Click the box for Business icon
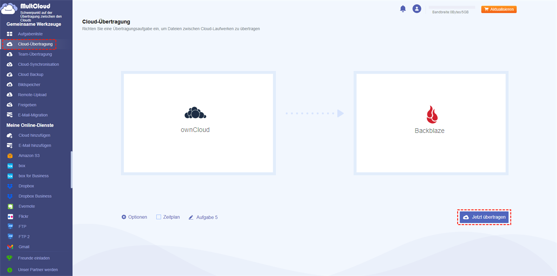This screenshot has width=557, height=276. (10, 176)
